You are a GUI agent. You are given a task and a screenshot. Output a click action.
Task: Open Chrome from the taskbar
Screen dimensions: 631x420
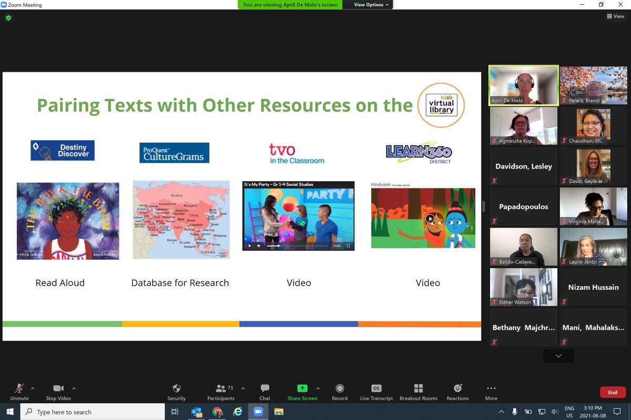pyautogui.click(x=217, y=412)
